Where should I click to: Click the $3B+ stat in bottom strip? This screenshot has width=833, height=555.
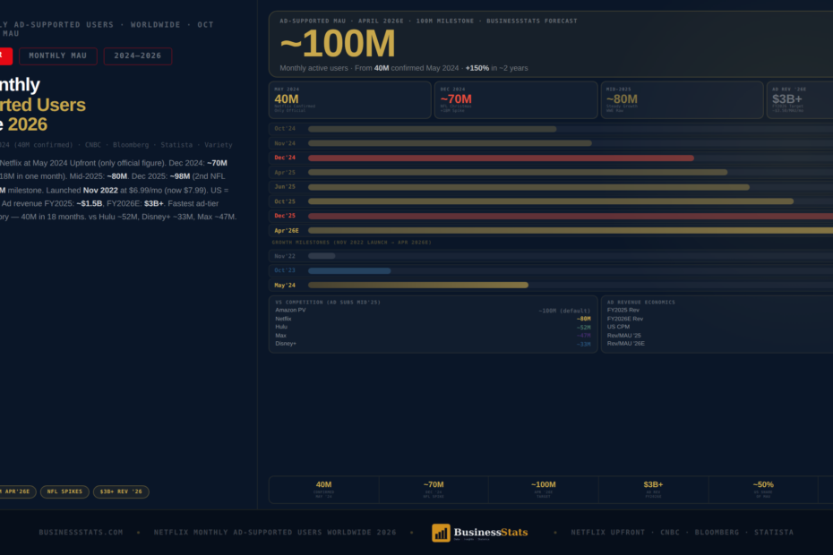point(653,484)
